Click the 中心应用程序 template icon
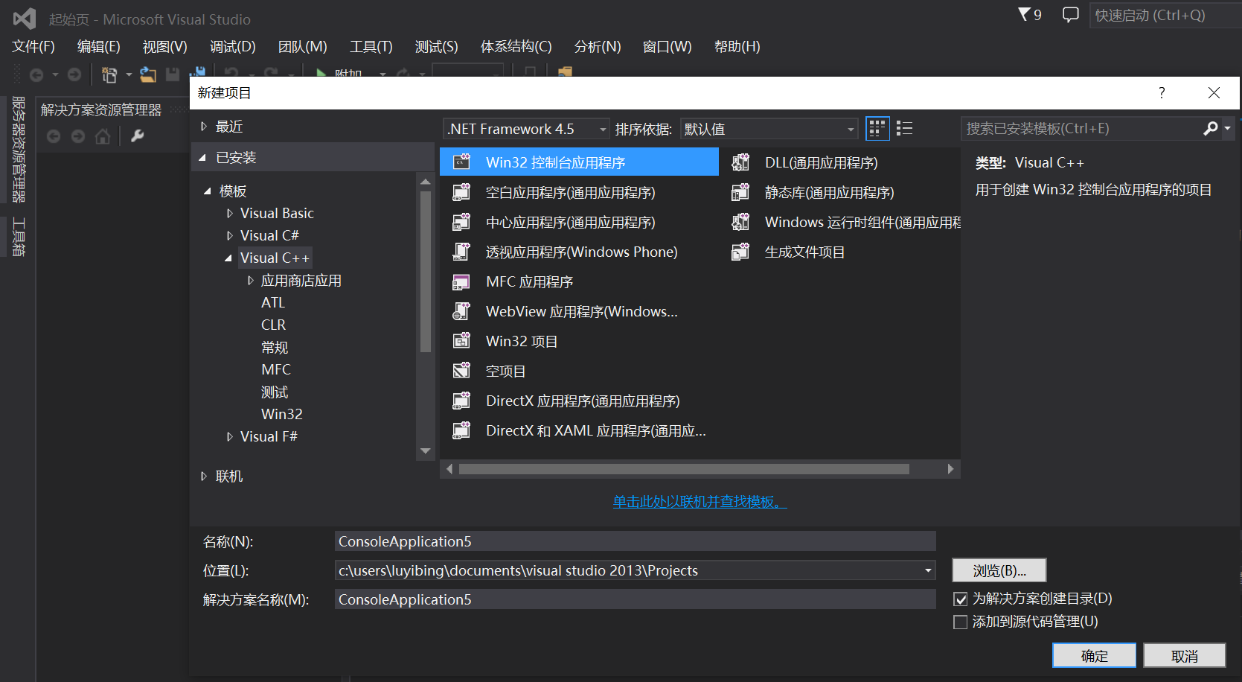This screenshot has height=682, width=1242. pyautogui.click(x=462, y=222)
